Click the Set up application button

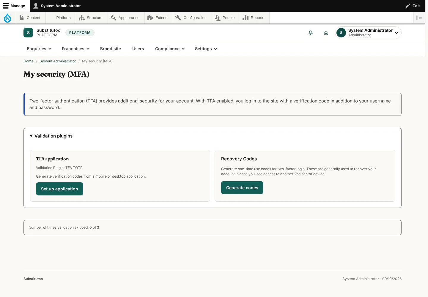click(x=59, y=189)
